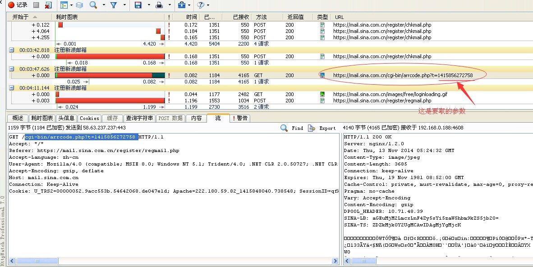Collapse the 00:03:47.626 page group
Viewport: 533px width, 267px height.
coord(12,69)
